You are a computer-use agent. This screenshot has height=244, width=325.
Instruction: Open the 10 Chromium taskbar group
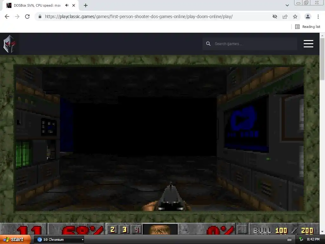click(x=59, y=240)
